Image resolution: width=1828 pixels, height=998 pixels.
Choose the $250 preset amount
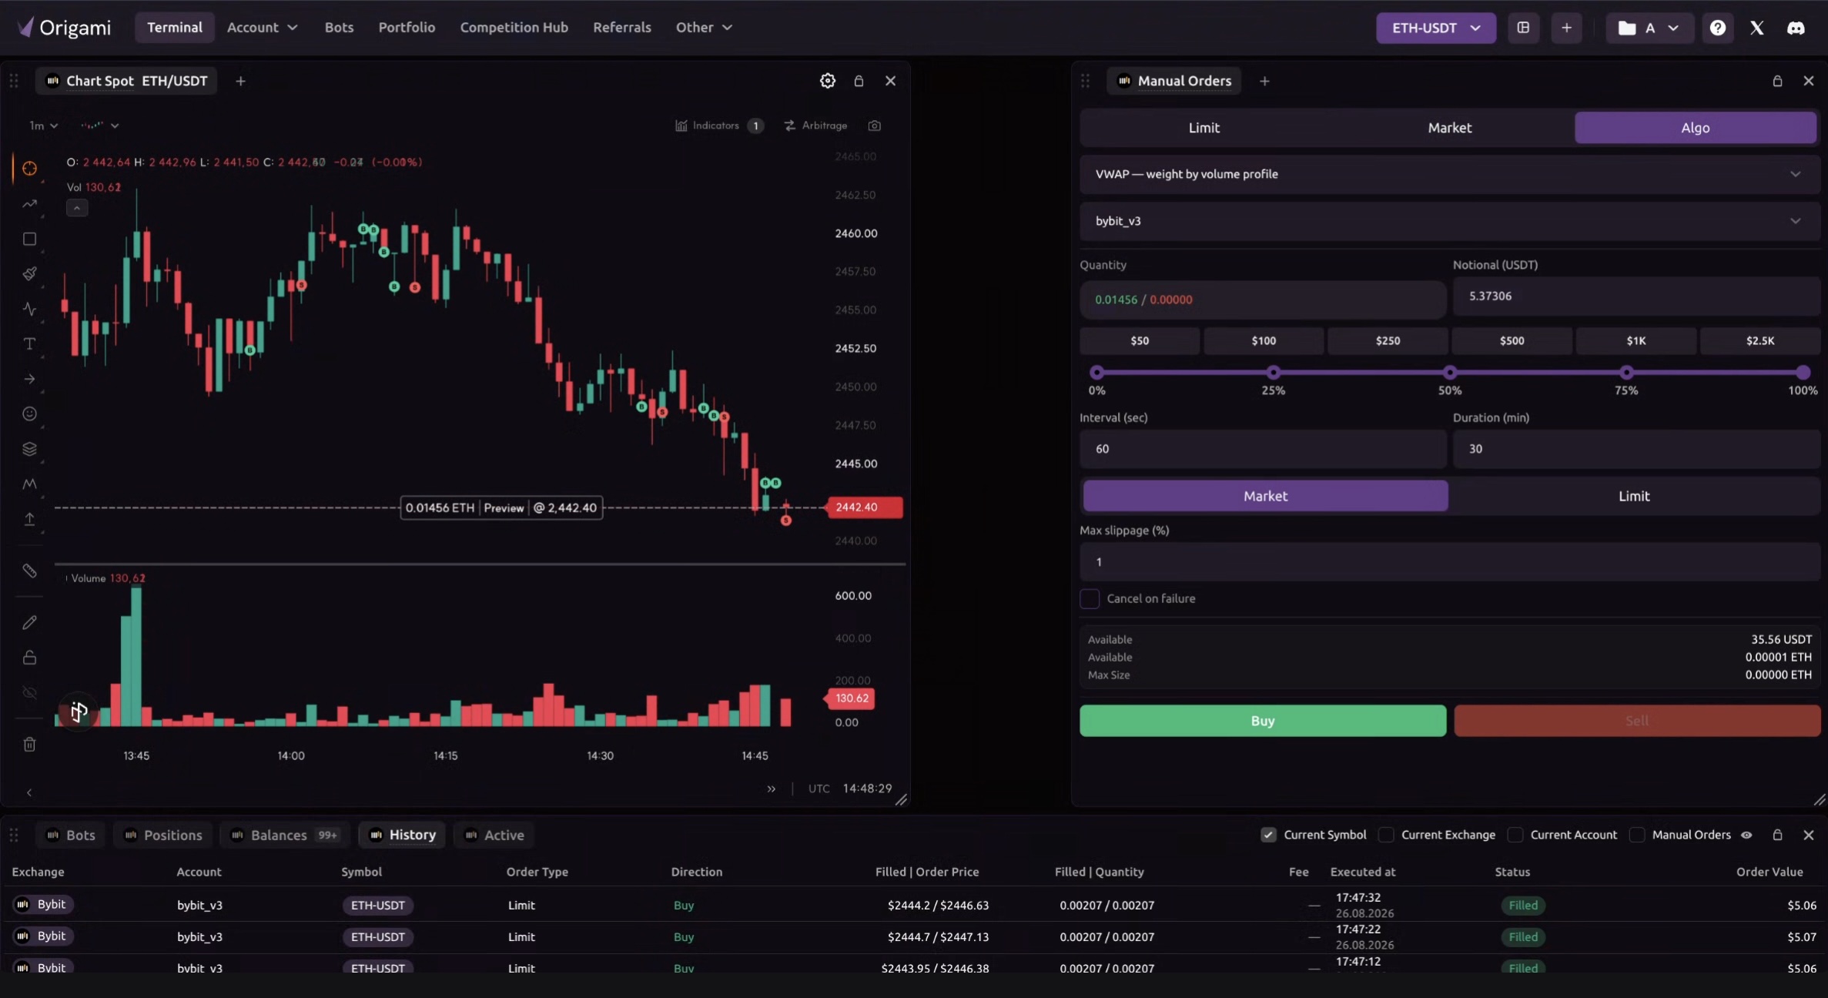pos(1388,341)
